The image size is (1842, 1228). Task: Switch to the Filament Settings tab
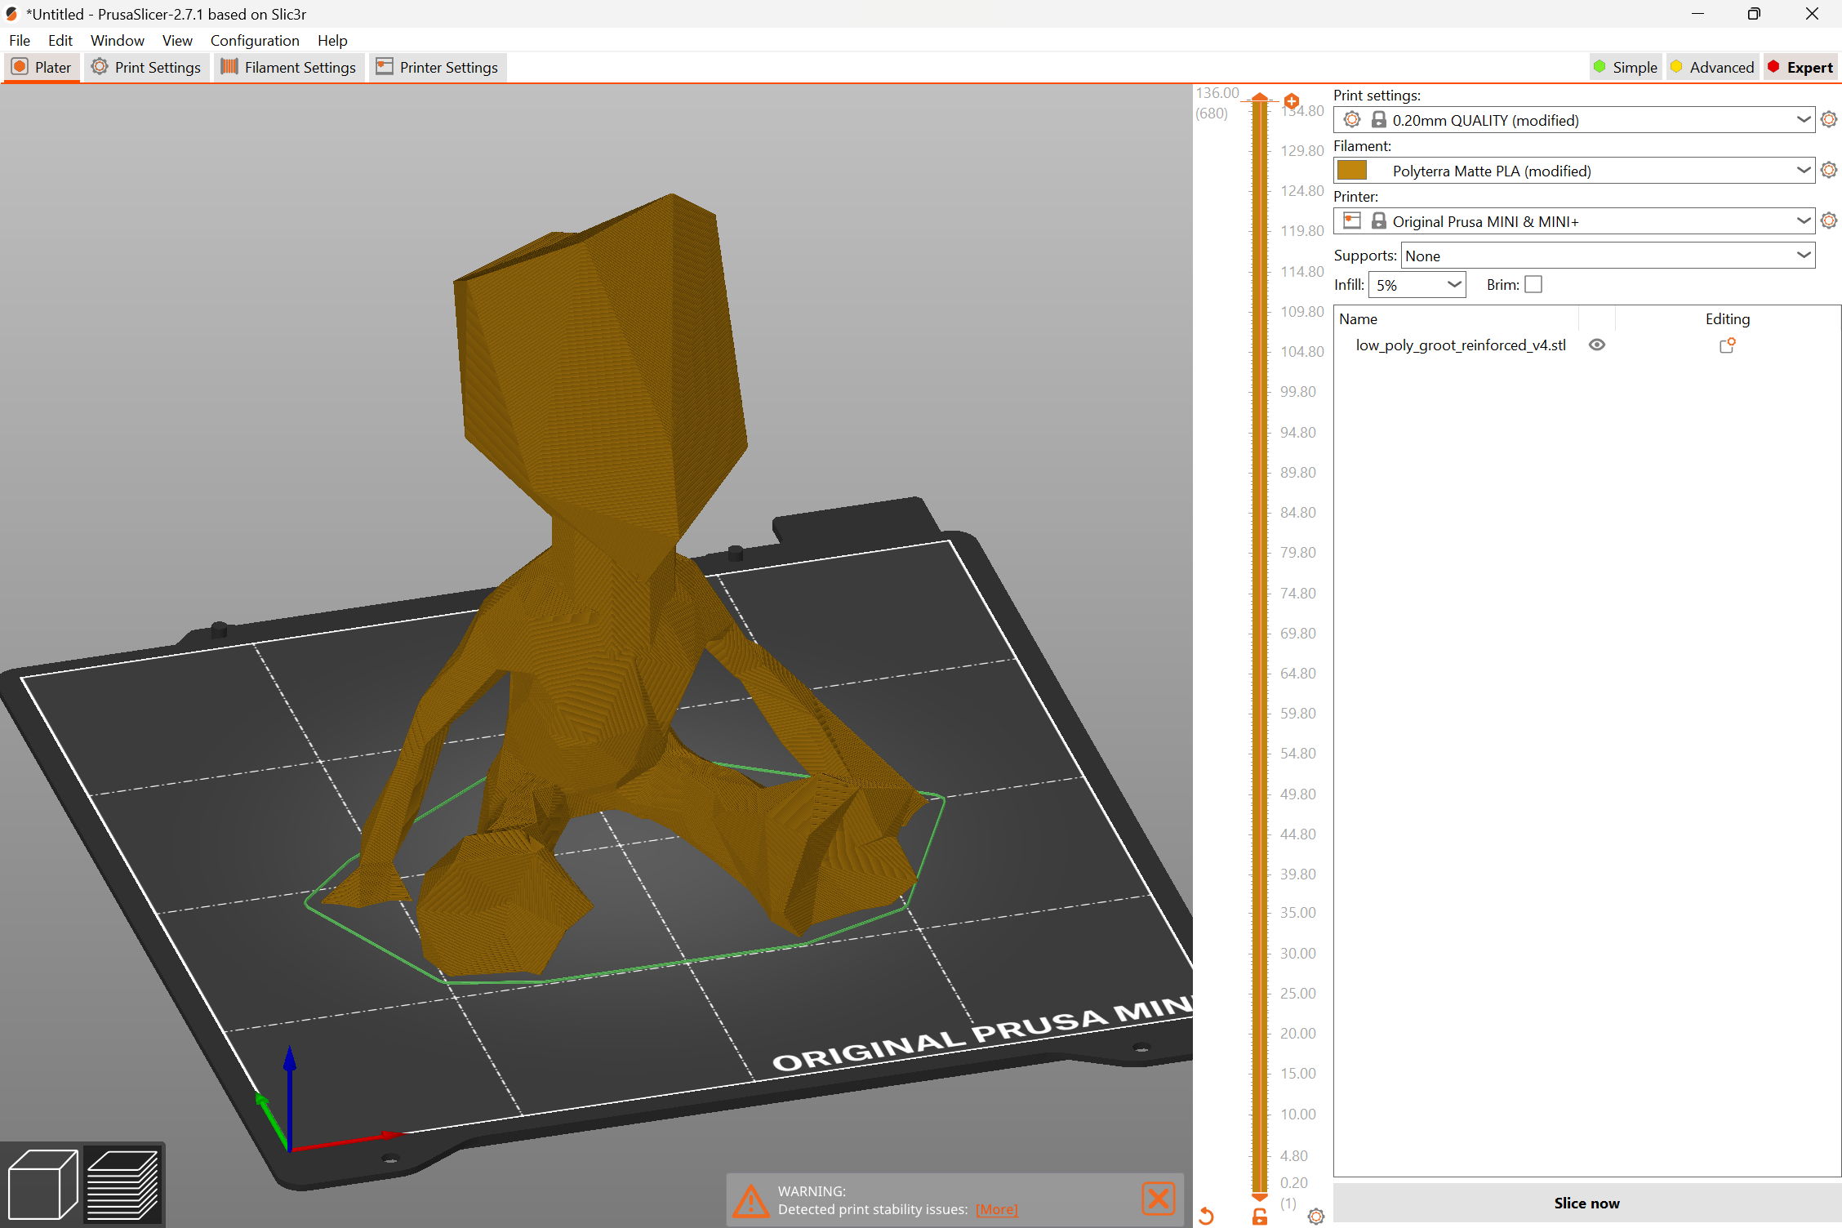pos(289,67)
